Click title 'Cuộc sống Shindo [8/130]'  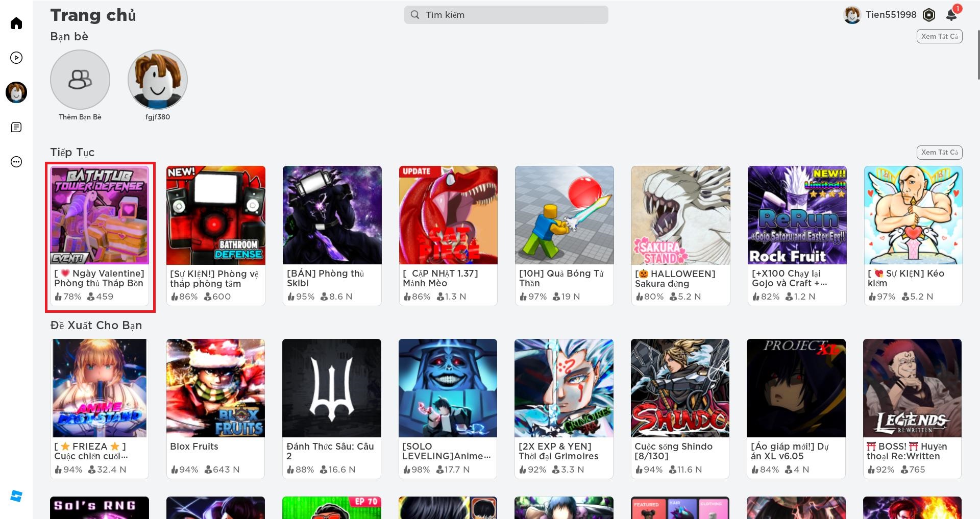[674, 451]
